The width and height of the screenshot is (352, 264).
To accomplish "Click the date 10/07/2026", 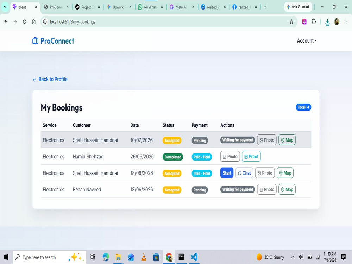I will pos(142,140).
